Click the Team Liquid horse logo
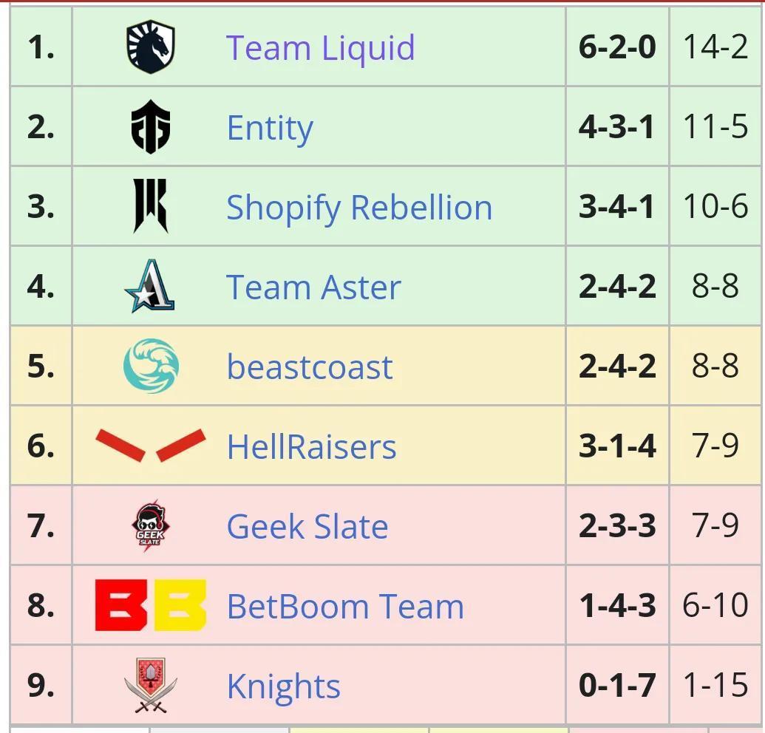765x733 pixels. [x=151, y=47]
